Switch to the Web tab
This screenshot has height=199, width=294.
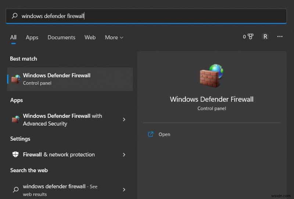pos(90,37)
